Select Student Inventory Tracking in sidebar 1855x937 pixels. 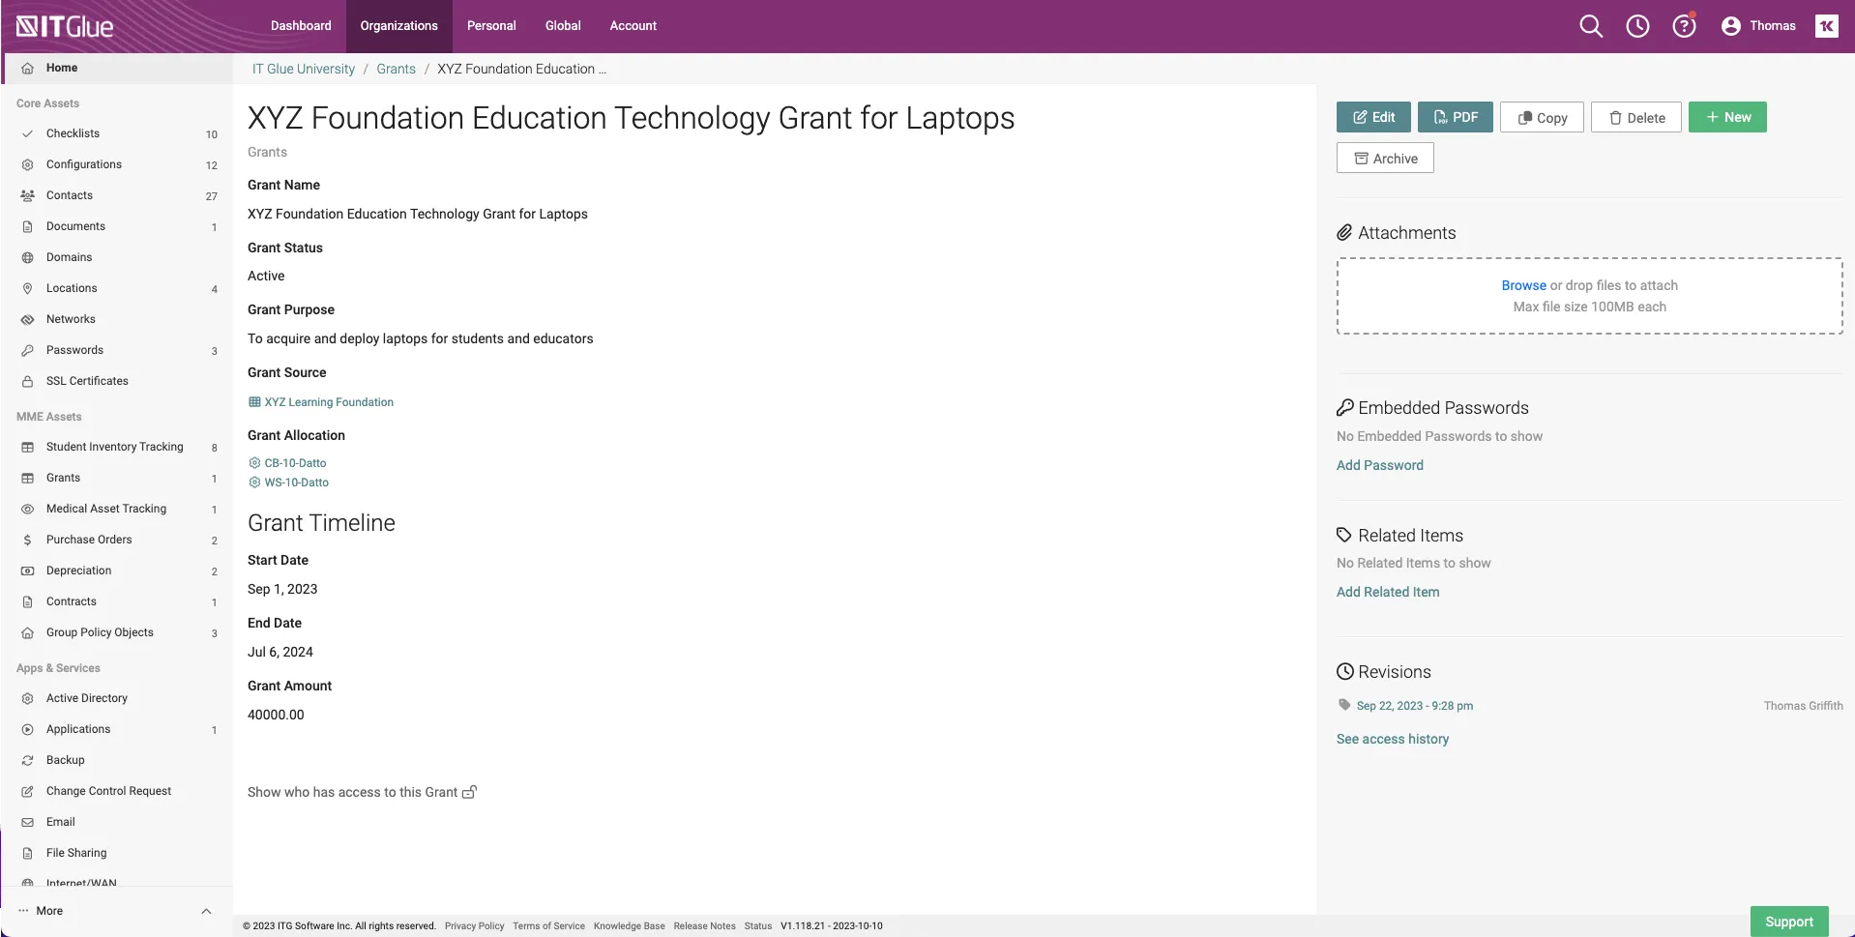click(x=114, y=447)
